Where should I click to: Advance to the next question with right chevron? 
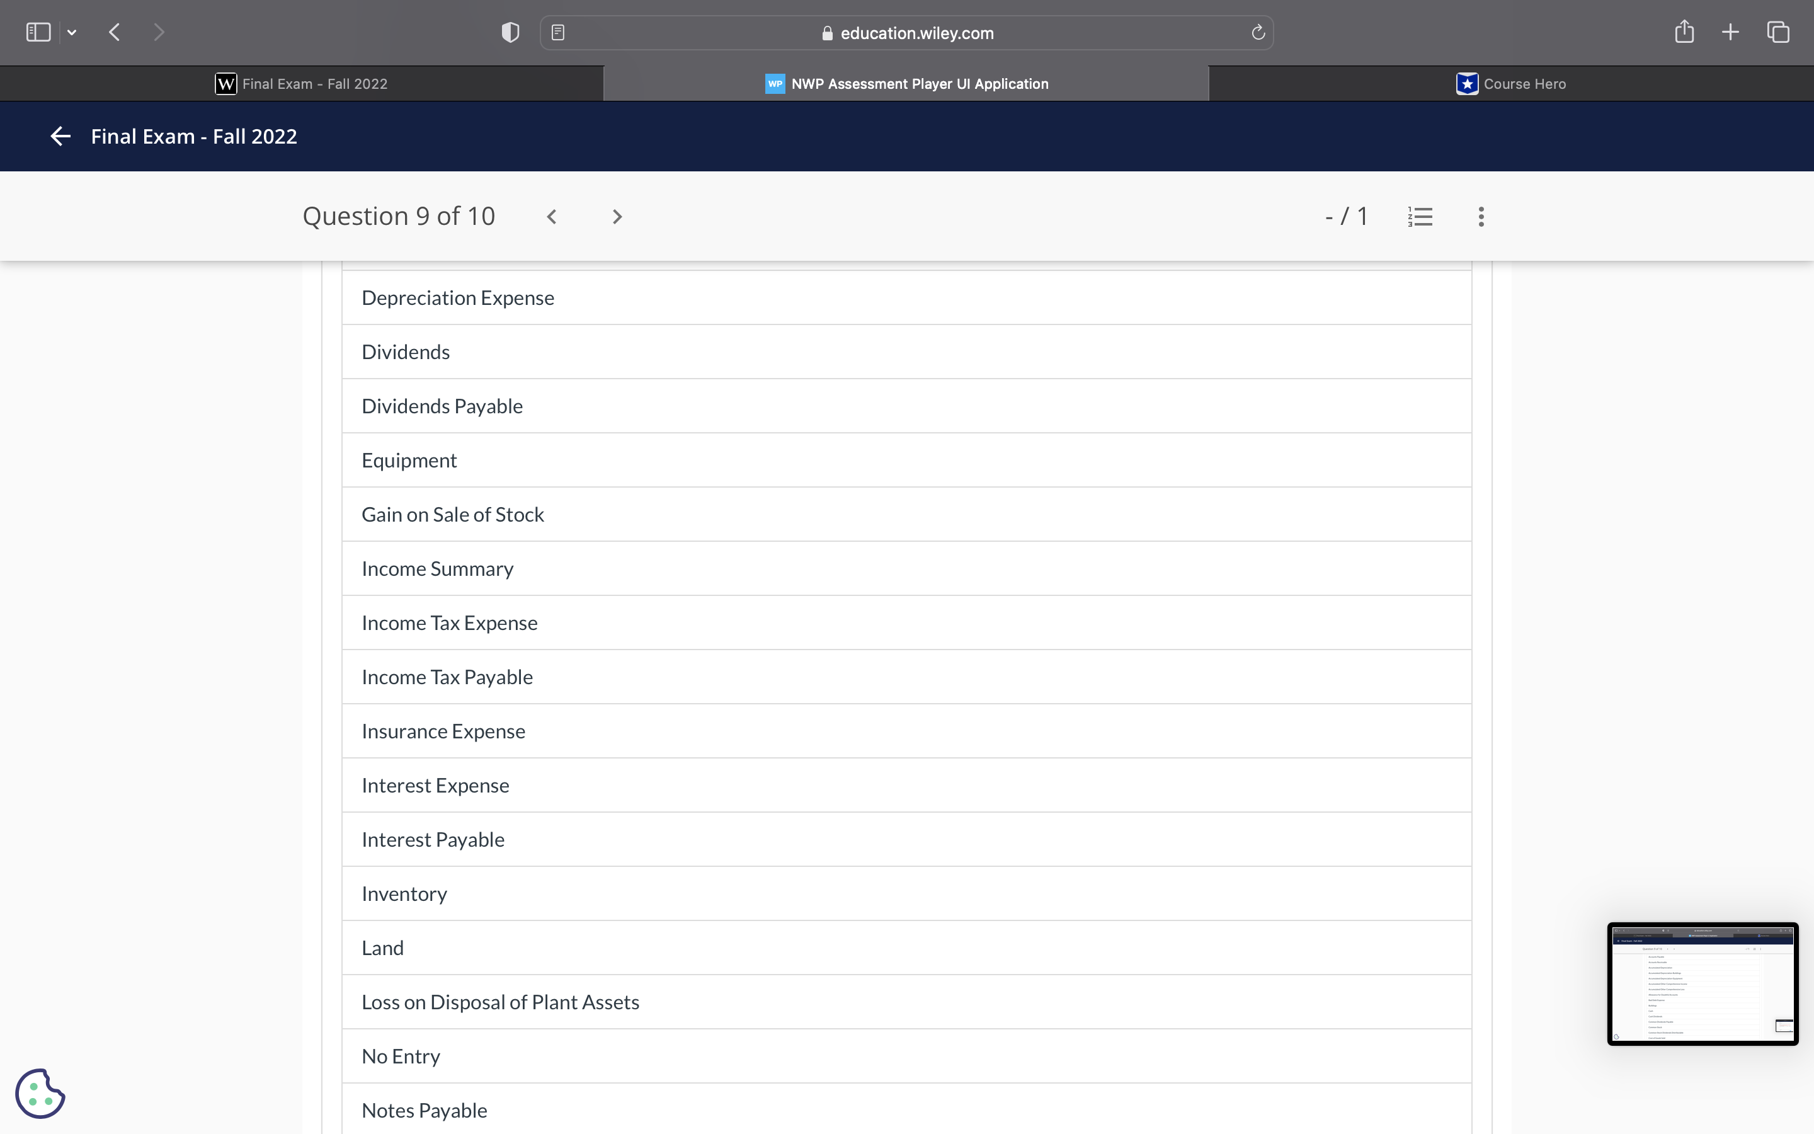616,216
